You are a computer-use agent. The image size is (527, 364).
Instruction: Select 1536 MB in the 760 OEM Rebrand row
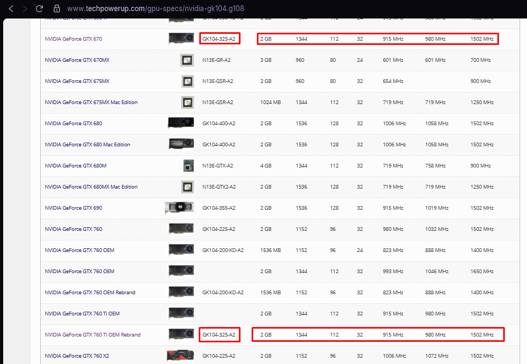(271, 293)
